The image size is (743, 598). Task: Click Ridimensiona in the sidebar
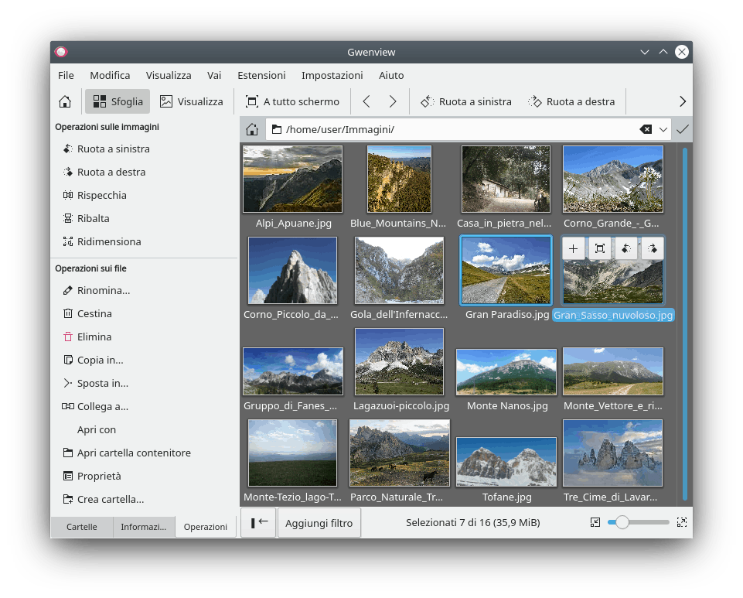click(x=108, y=241)
